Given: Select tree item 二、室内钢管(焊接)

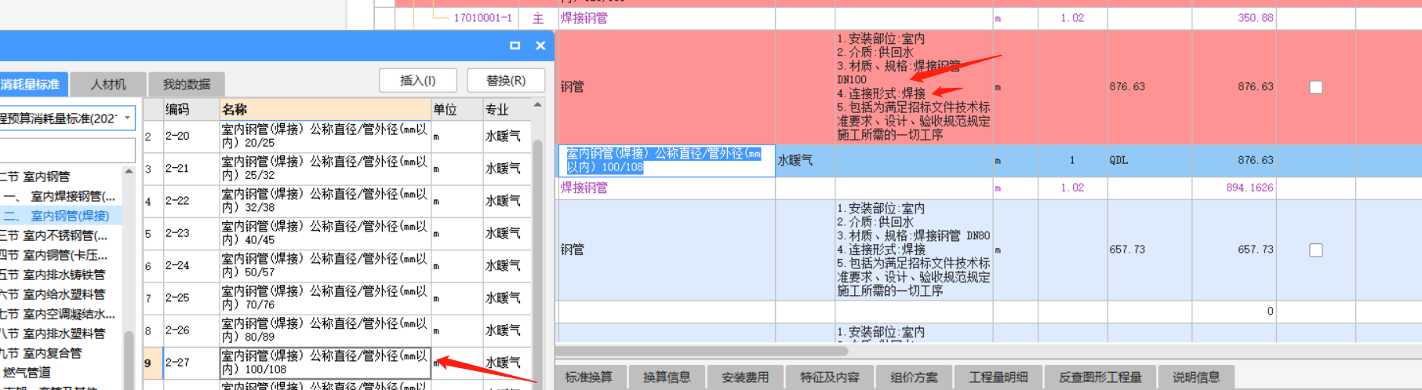Looking at the screenshot, I should (57, 216).
